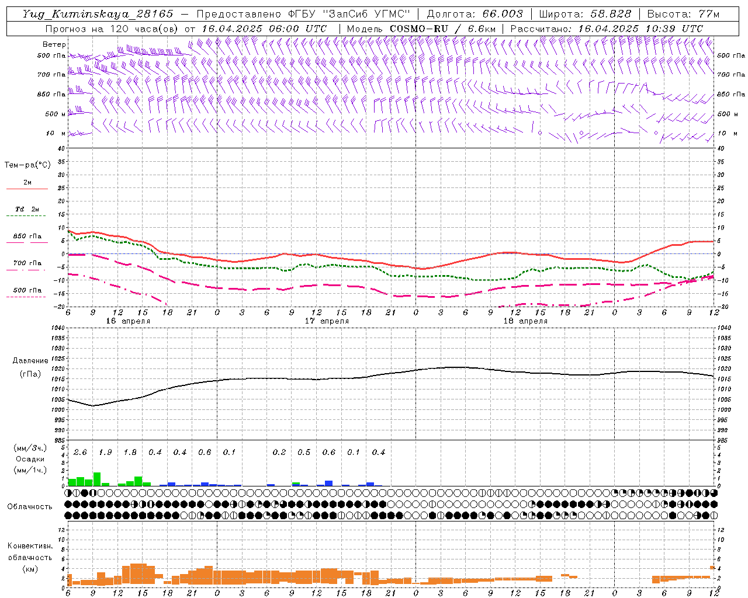Click the station name Yug_Kuminskaya_28165 in the header

pos(98,14)
